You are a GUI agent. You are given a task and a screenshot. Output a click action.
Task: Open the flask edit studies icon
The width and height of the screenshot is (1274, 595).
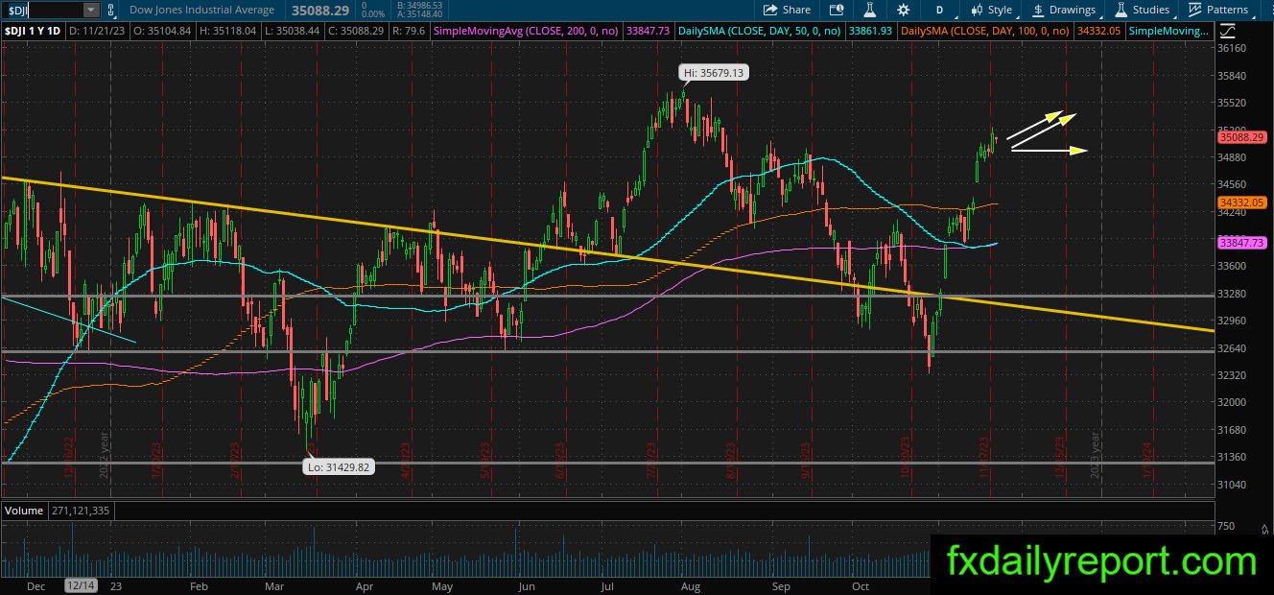[869, 10]
